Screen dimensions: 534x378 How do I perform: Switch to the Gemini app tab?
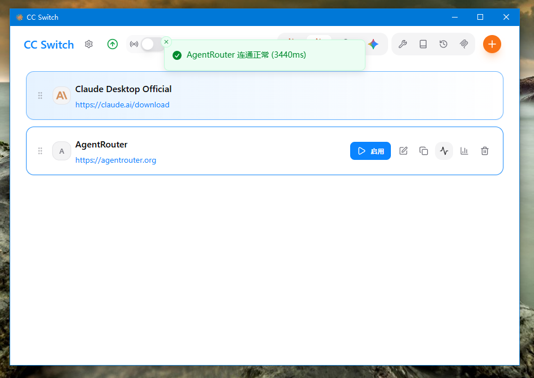click(x=373, y=44)
